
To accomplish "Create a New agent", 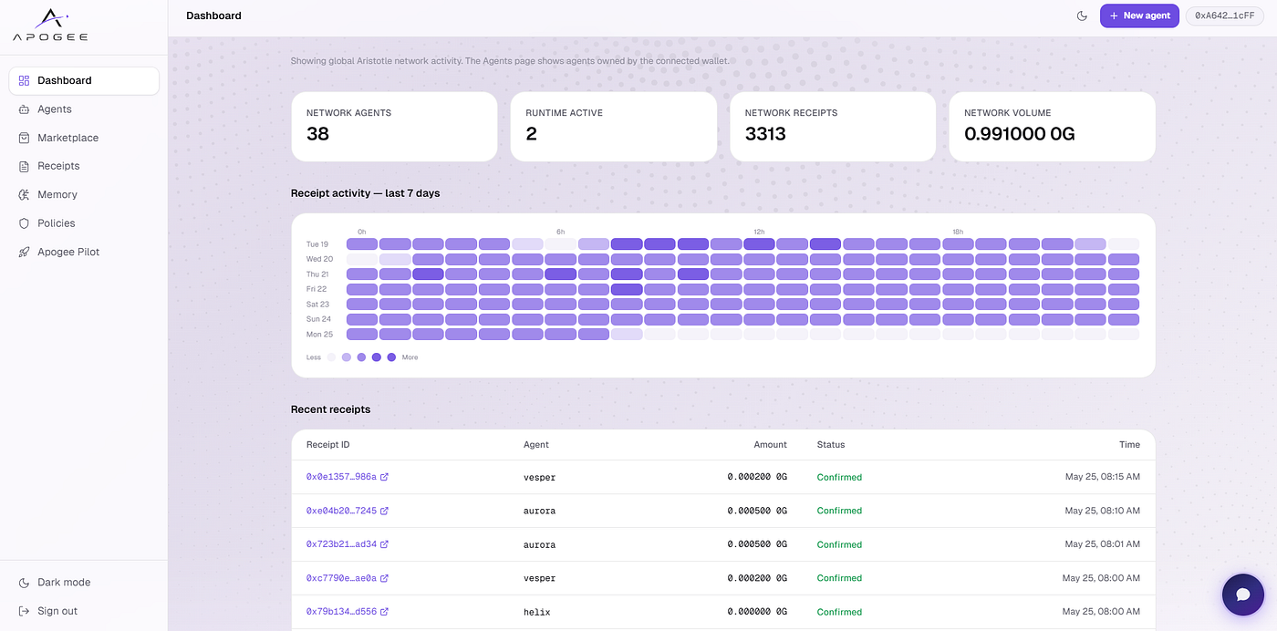I will (1139, 16).
